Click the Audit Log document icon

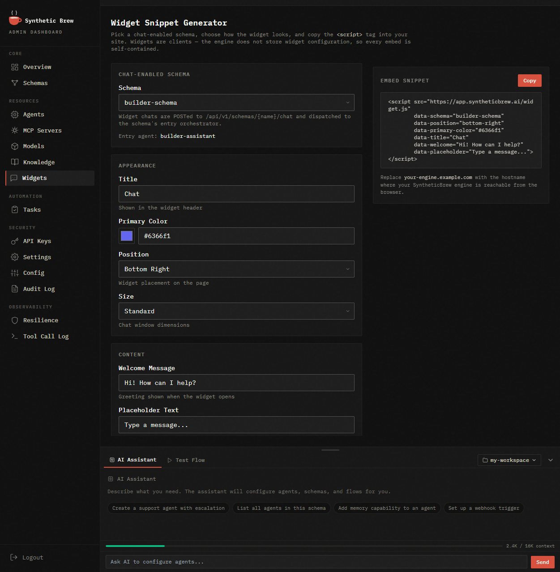[x=15, y=289]
